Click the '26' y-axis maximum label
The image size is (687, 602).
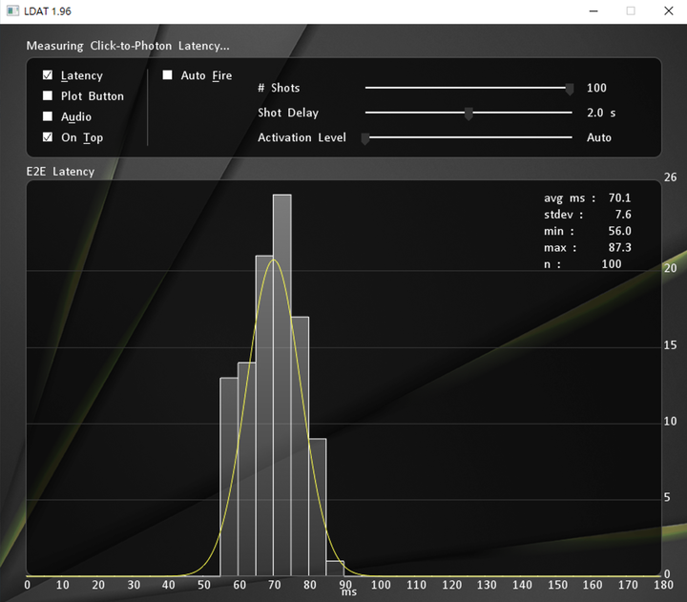pos(671,177)
